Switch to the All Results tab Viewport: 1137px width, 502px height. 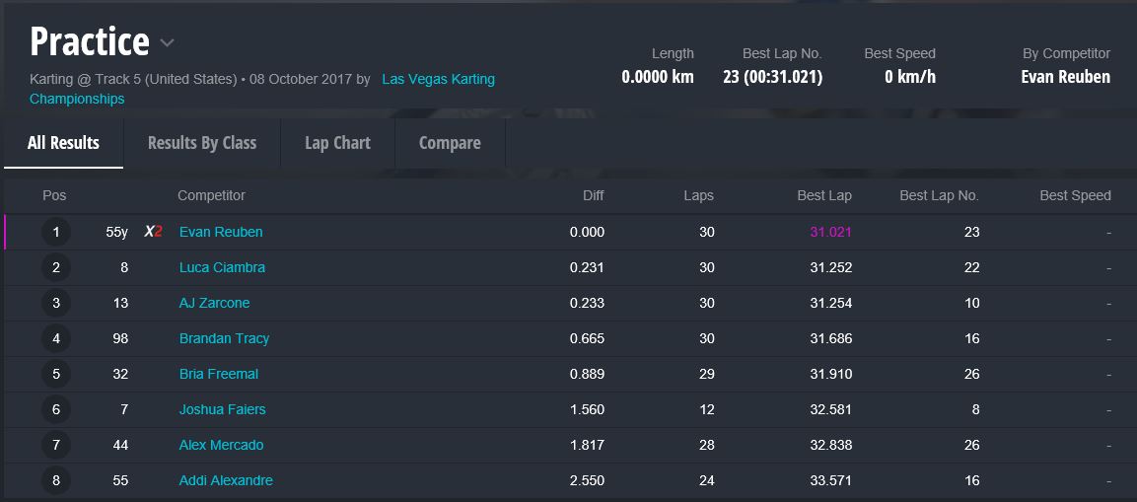point(63,143)
